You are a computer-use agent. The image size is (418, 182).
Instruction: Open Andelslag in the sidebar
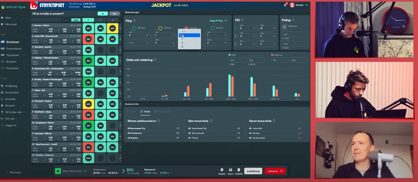coord(11,86)
